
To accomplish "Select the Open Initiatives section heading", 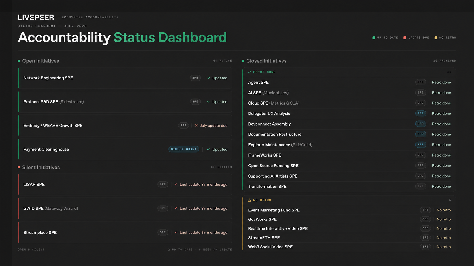I will [41, 61].
